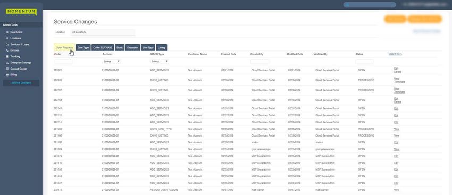Open the All Locations location selector

[103, 32]
